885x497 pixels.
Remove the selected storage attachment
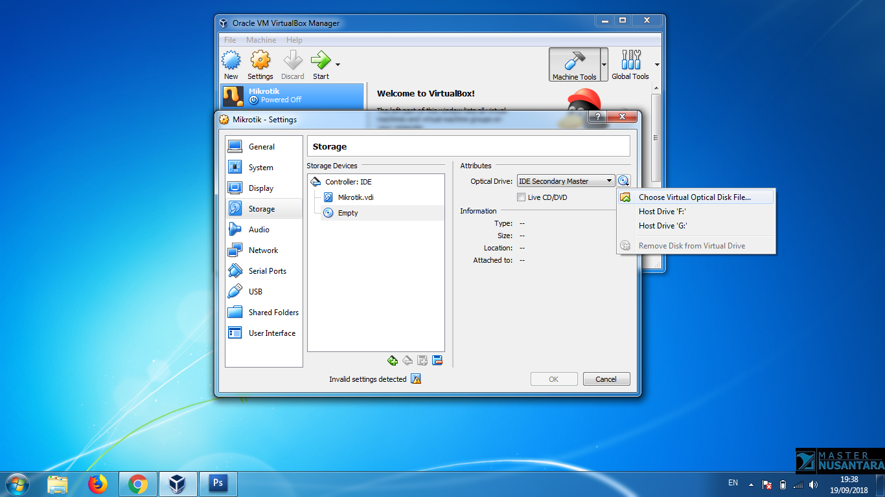437,360
